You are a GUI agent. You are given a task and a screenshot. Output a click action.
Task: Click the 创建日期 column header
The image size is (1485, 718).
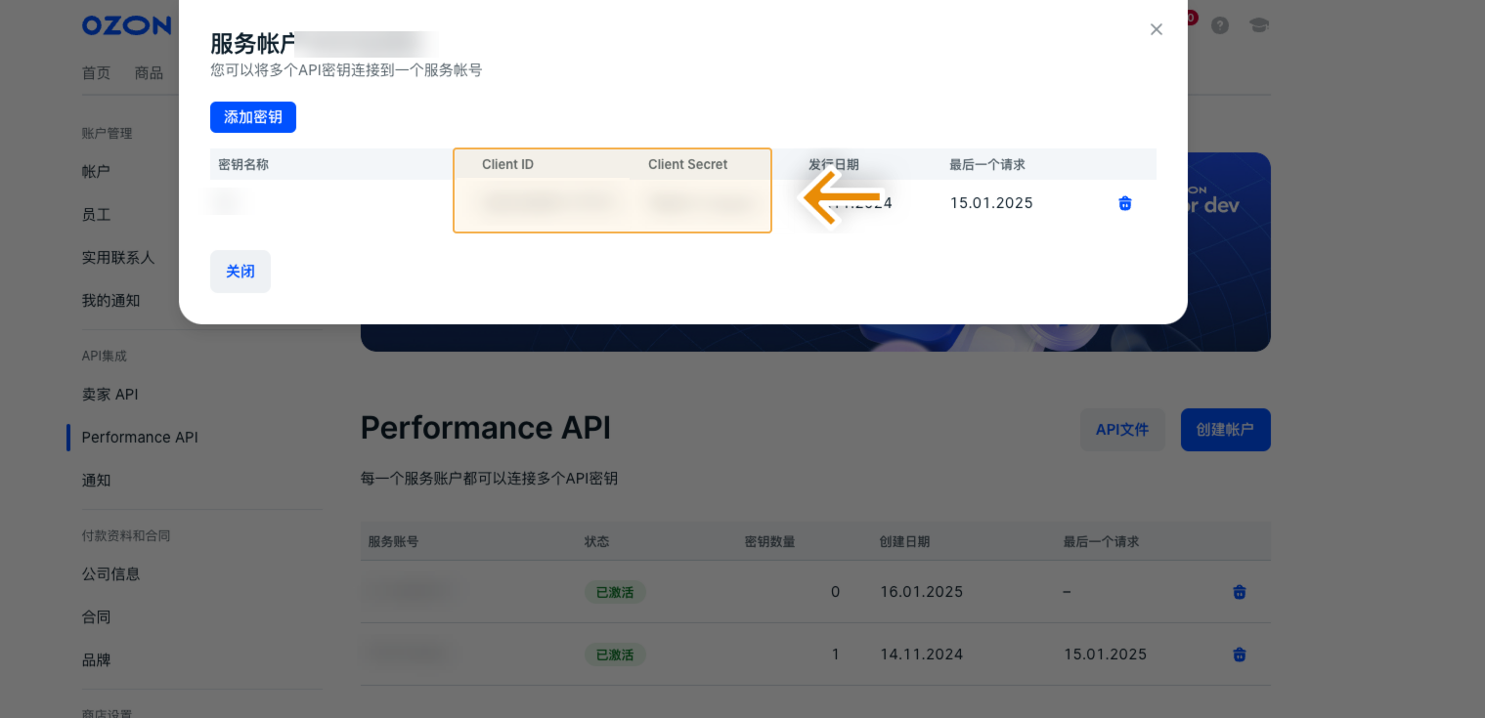(x=904, y=541)
